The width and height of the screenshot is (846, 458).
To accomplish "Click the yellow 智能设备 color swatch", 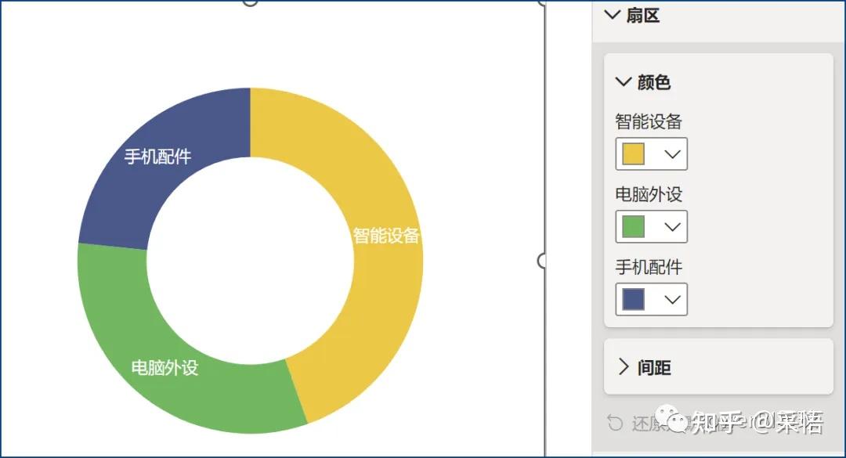I will pos(634,153).
